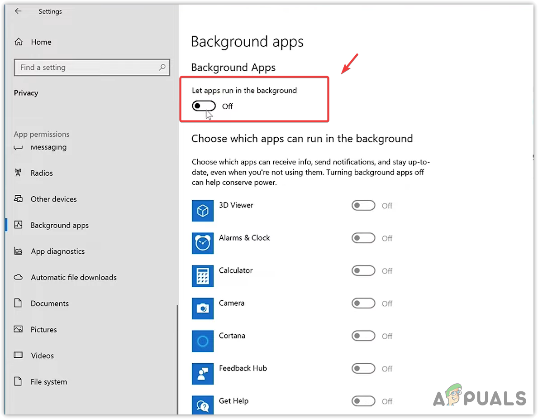
Task: Click the Calculator app icon
Action: 202,276
